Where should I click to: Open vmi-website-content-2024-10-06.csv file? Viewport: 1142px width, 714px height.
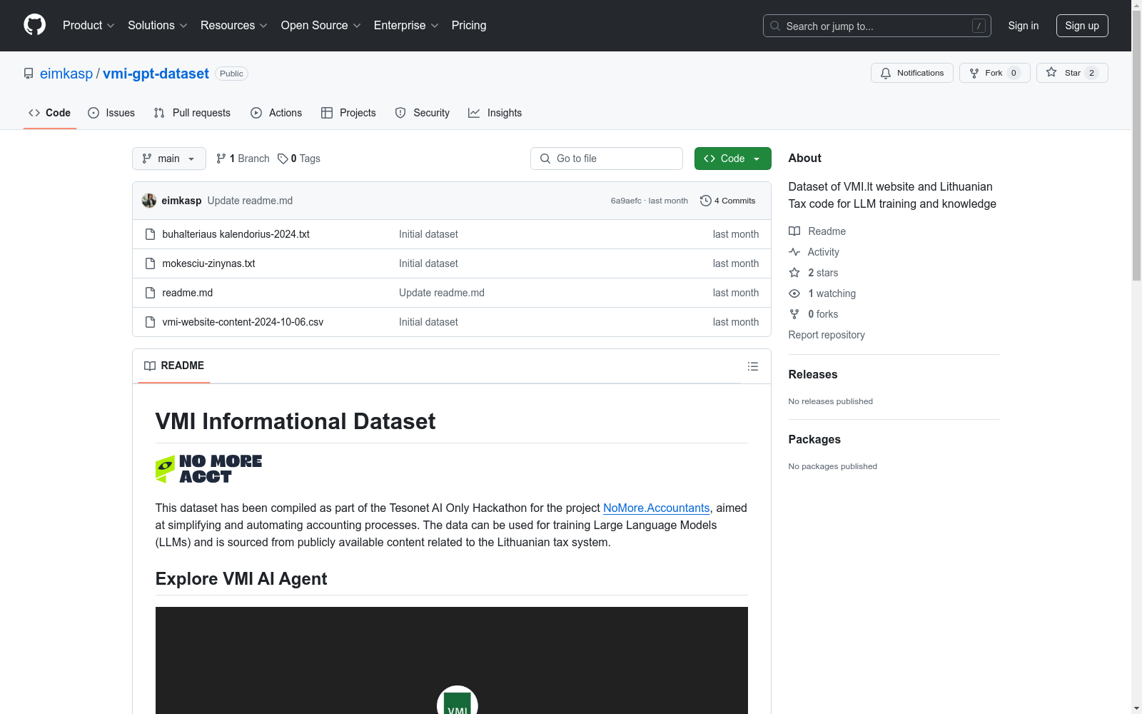pyautogui.click(x=243, y=322)
